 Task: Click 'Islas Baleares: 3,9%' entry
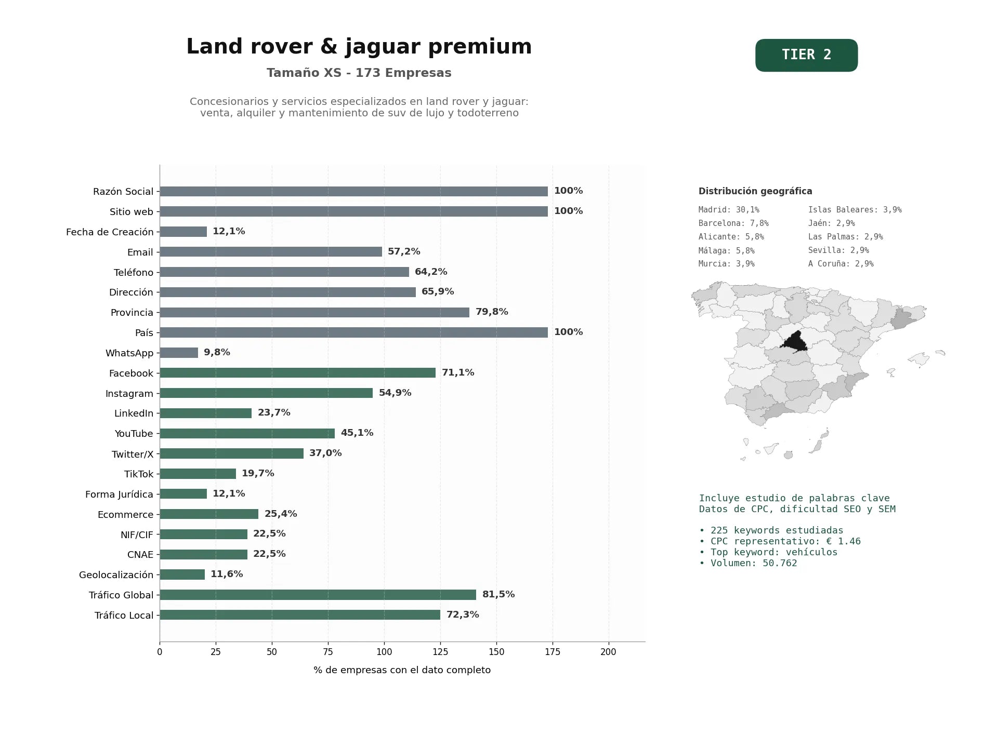tap(855, 210)
